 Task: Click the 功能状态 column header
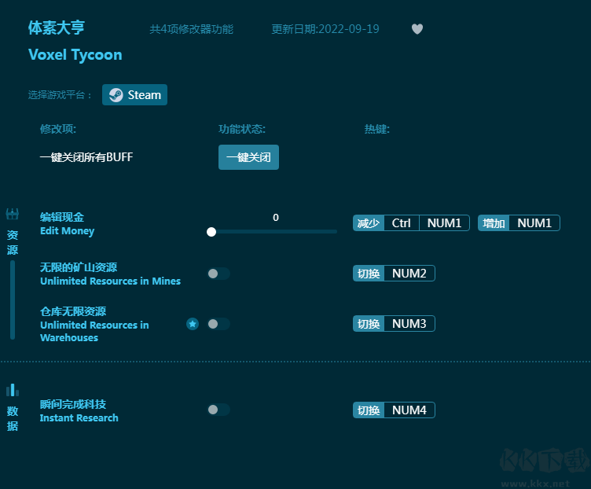242,129
